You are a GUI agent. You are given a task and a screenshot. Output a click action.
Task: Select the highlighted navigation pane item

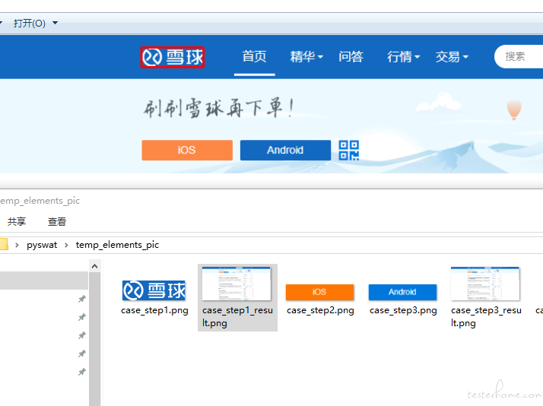point(44,281)
